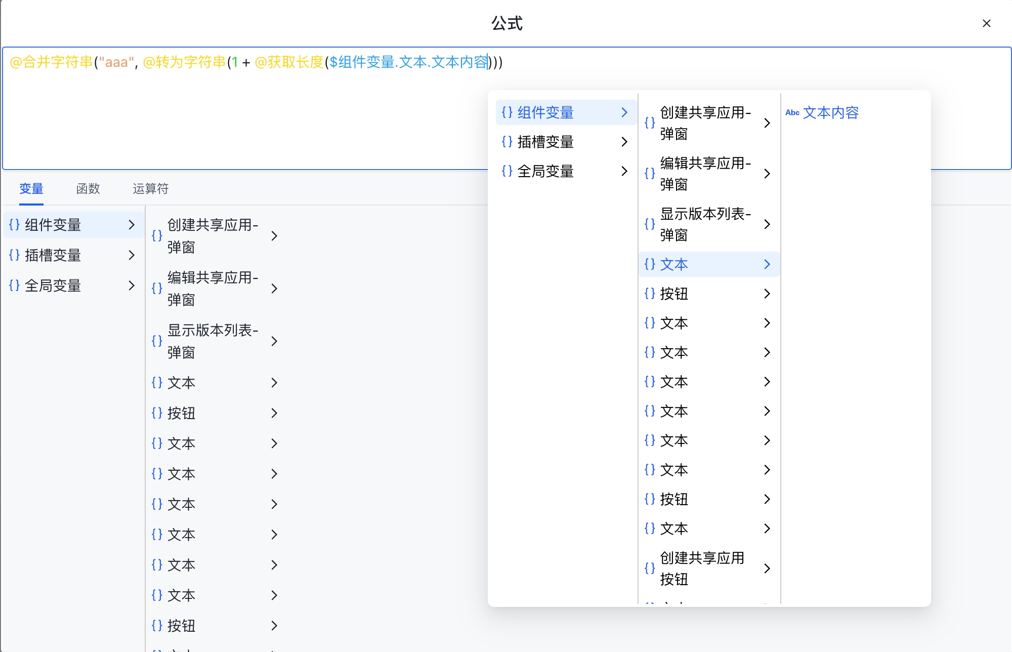Expand chevron of popup 显示版本列表-弹窗
1012x652 pixels.
click(767, 224)
